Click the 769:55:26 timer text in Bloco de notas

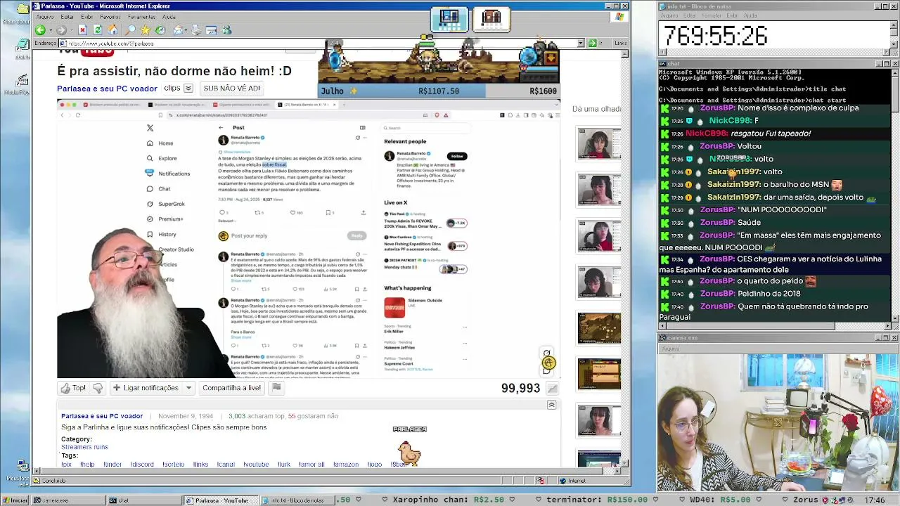[715, 36]
